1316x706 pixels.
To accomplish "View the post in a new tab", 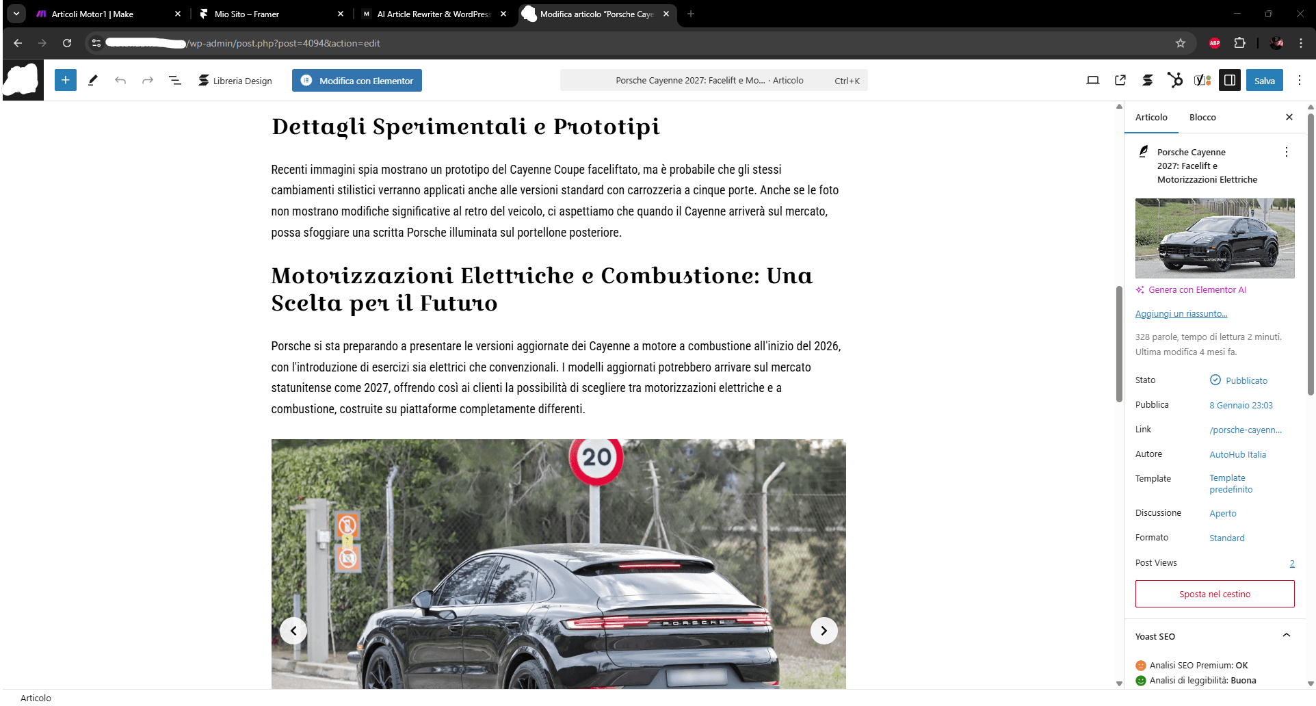I will 1120,80.
